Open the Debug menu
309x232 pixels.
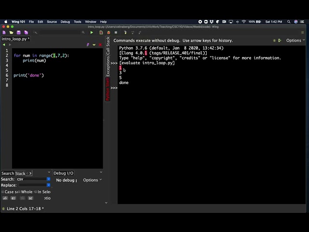pos(65,22)
